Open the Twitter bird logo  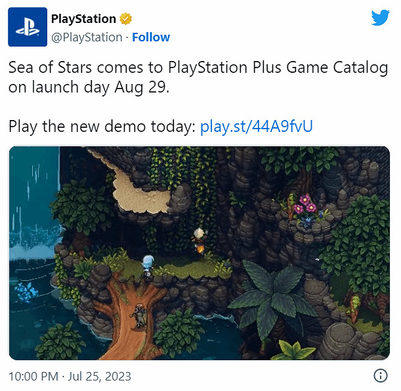tap(381, 18)
